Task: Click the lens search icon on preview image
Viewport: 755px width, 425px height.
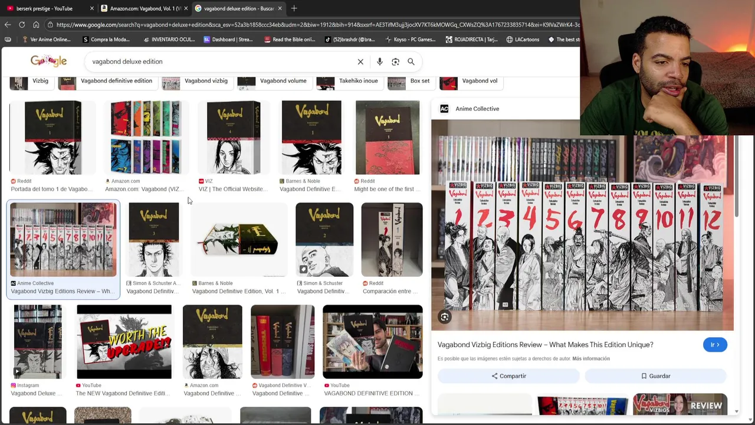Action: pyautogui.click(x=445, y=318)
